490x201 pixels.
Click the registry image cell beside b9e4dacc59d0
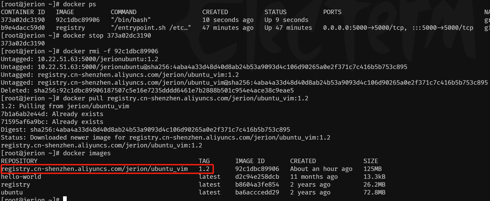pos(70,28)
